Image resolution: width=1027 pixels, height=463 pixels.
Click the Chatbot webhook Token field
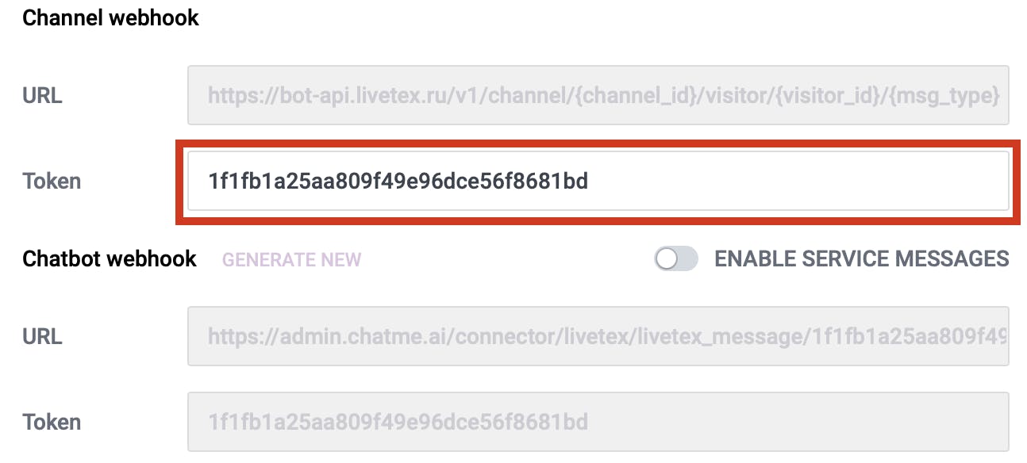598,422
